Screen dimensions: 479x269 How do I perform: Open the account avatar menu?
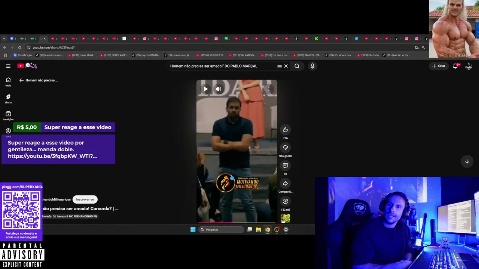click(469, 66)
